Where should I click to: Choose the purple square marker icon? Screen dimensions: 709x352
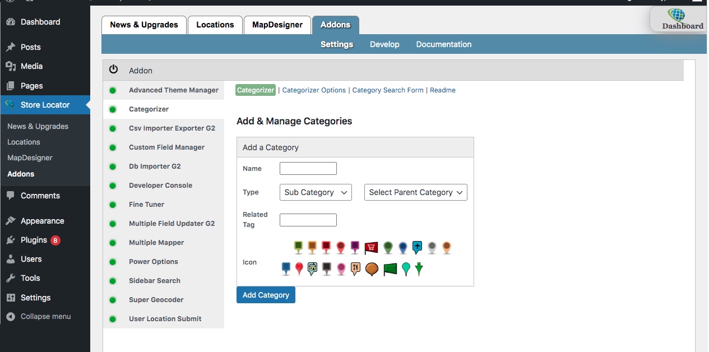pos(355,247)
